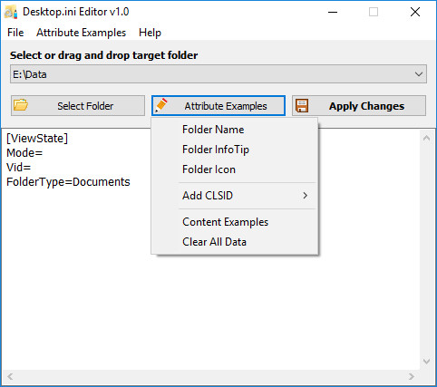Screen dimensions: 437x387
Task: Expand the Add CLSID submenu arrow
Action: click(306, 196)
